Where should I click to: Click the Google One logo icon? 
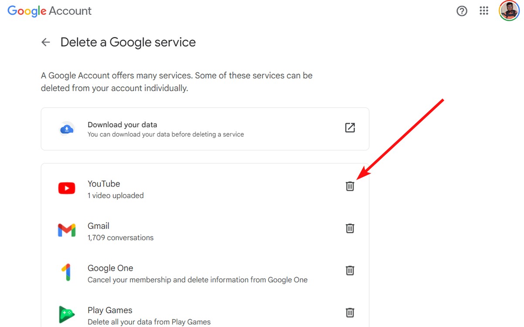pyautogui.click(x=66, y=272)
